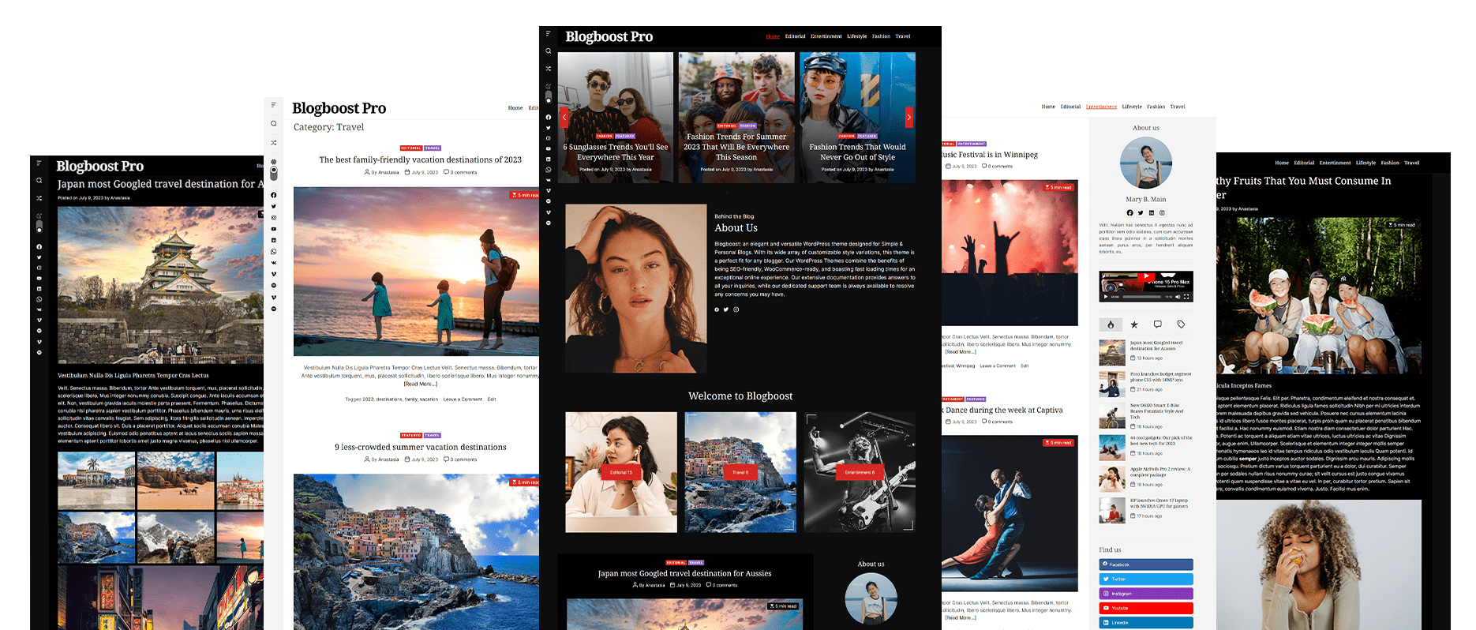The image size is (1476, 630).
Task: Click Blogboost Pro logo on Travel category page
Action: pos(339,108)
